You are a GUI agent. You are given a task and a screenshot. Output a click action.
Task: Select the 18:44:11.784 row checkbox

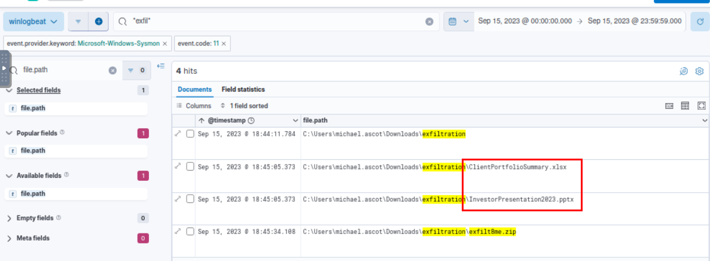tap(190, 133)
